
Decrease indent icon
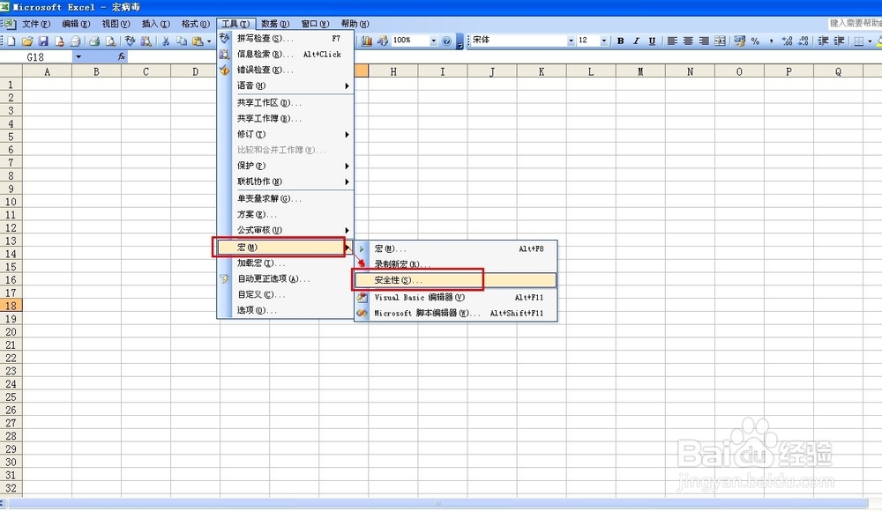coord(823,41)
